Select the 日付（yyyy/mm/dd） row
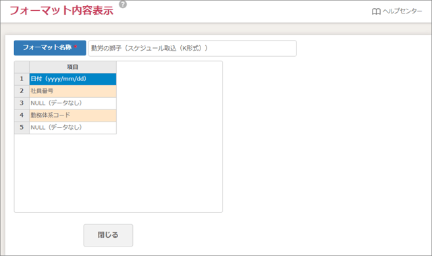 73,79
